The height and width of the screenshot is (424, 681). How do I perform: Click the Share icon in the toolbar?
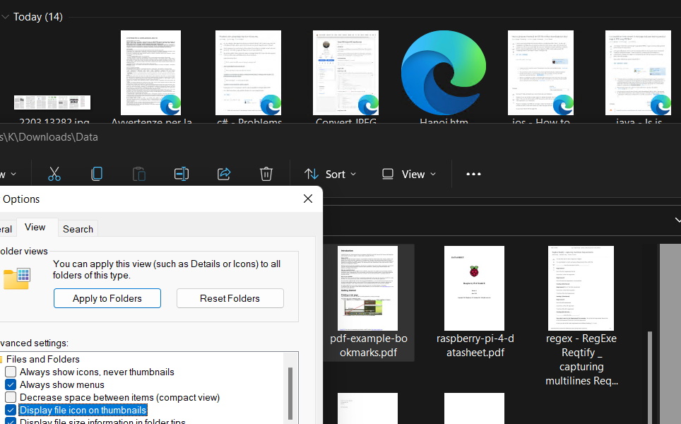click(x=224, y=173)
